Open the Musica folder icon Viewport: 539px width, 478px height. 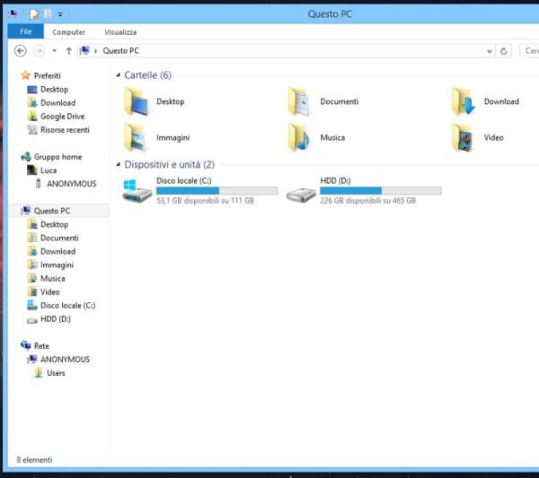[x=300, y=137]
